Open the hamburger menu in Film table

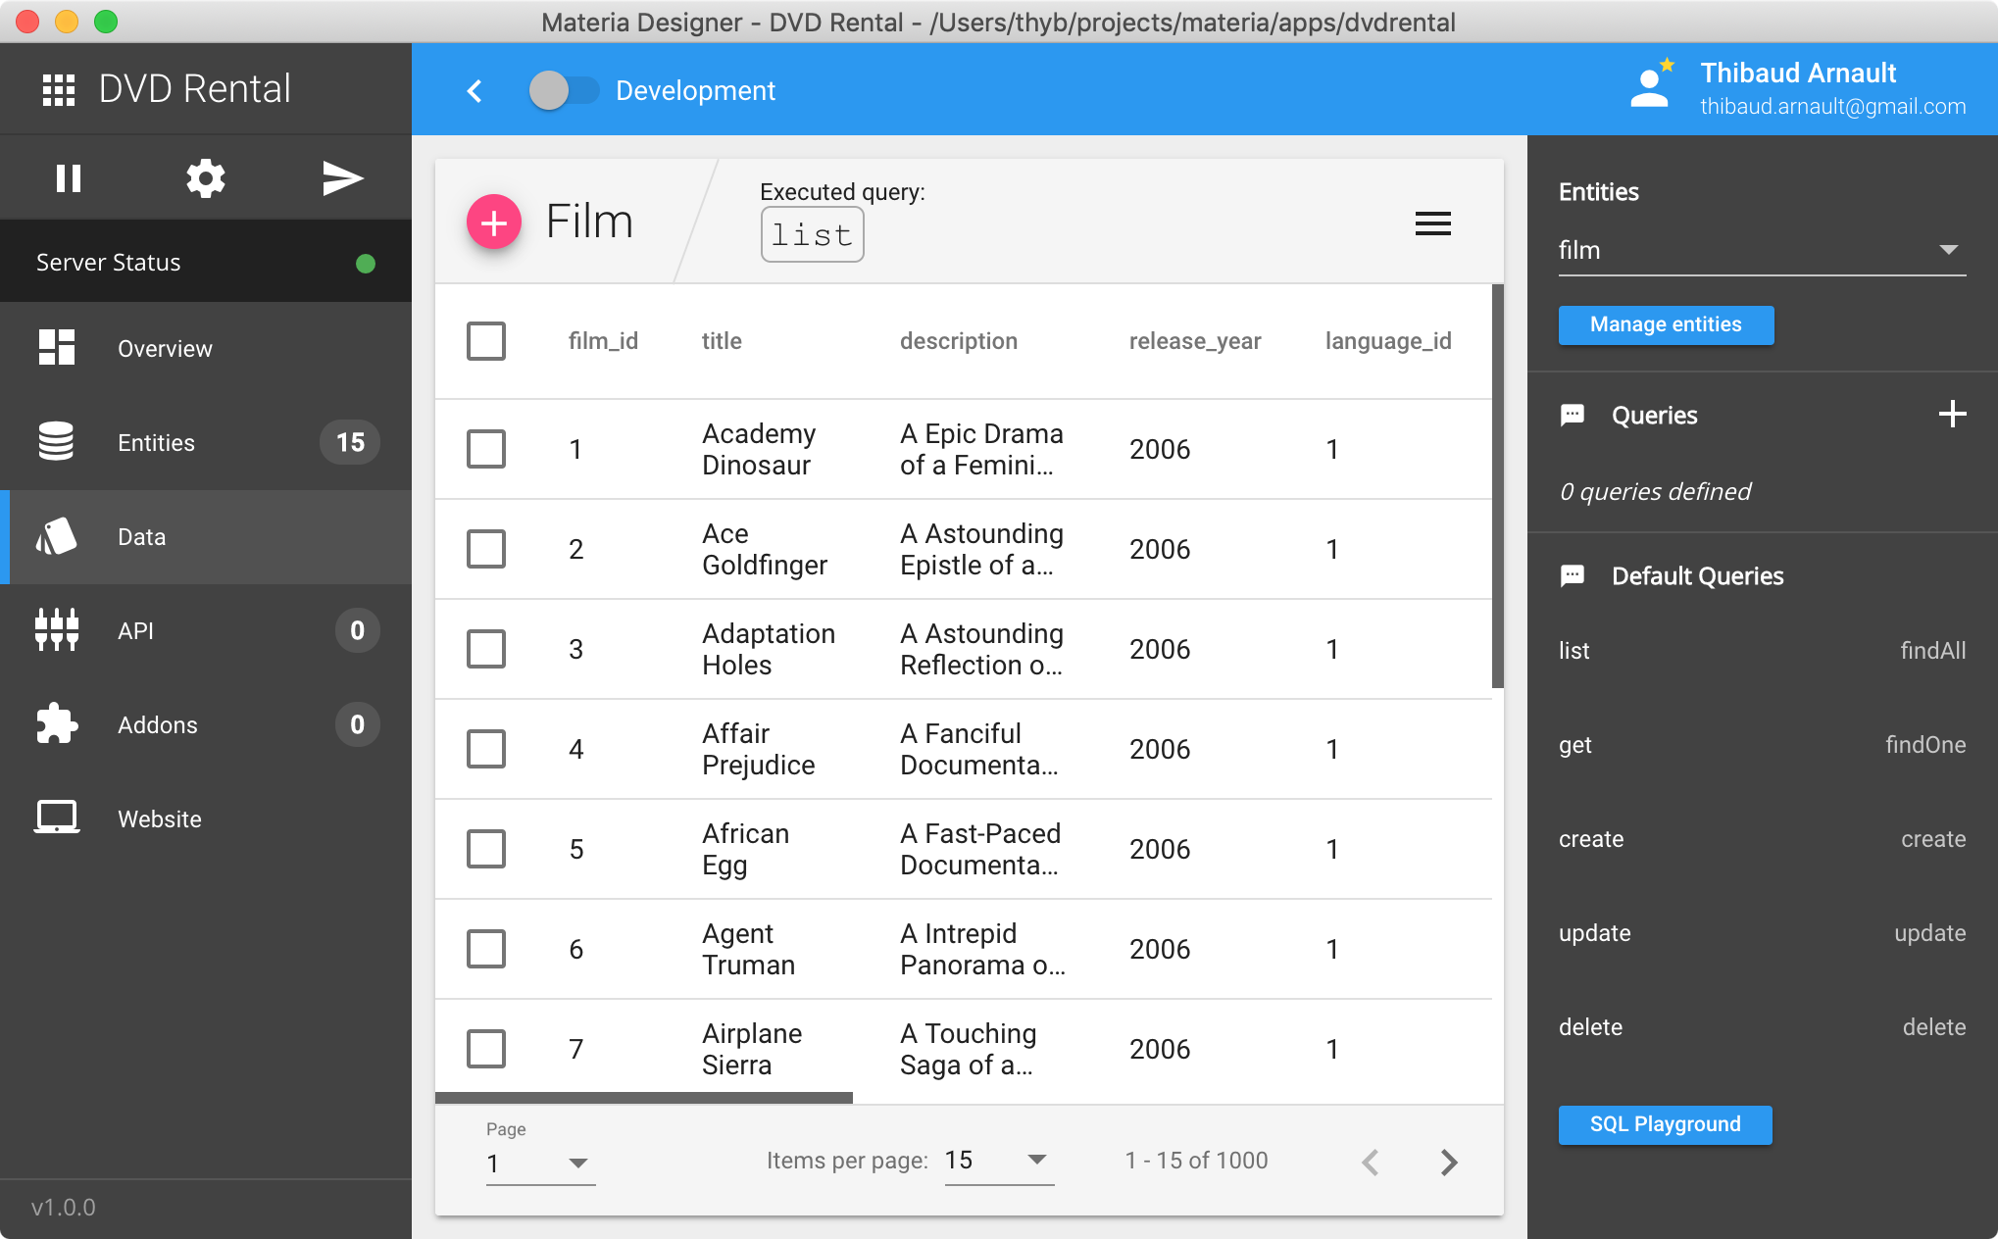point(1432,223)
